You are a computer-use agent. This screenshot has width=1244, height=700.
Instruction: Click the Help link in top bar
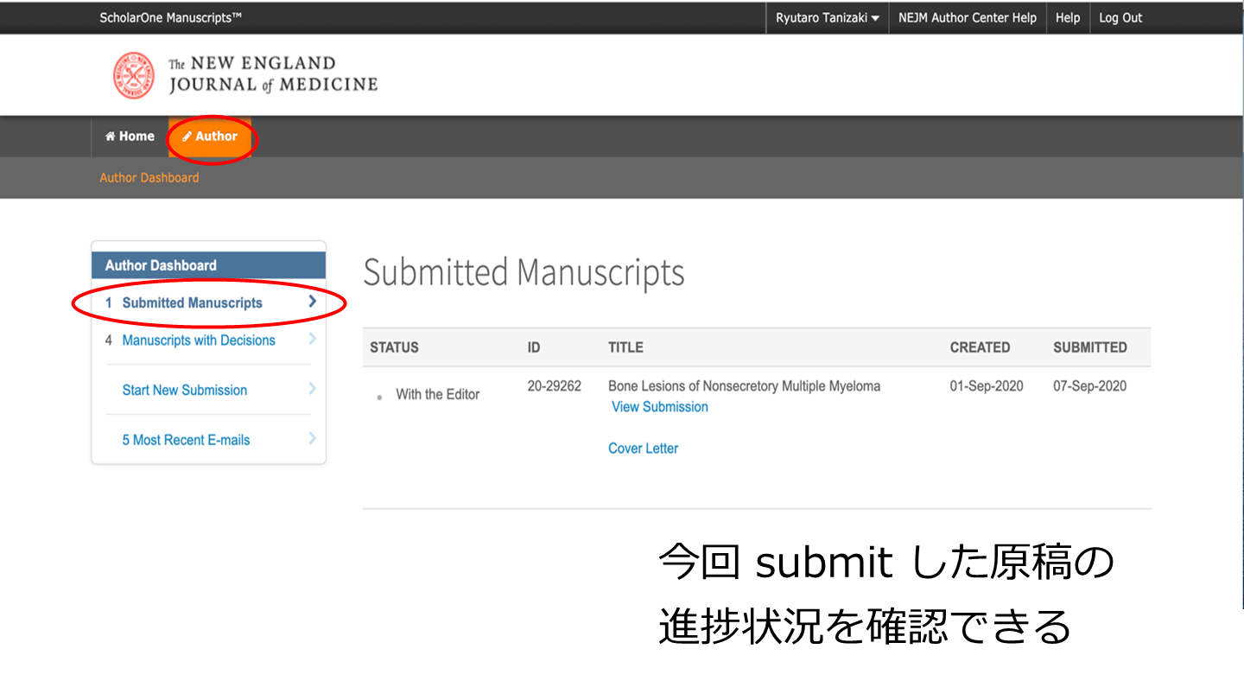(x=1067, y=18)
